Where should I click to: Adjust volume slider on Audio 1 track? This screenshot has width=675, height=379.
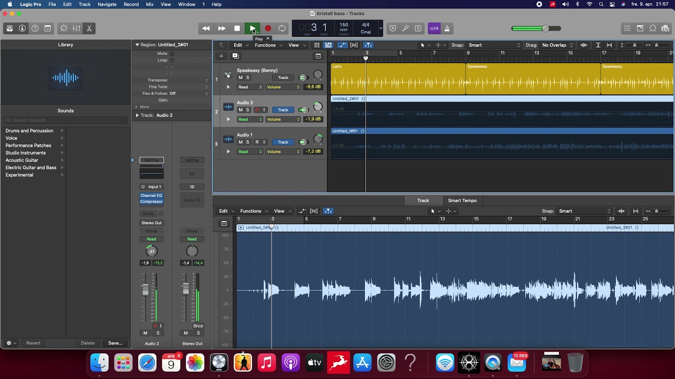point(303,142)
